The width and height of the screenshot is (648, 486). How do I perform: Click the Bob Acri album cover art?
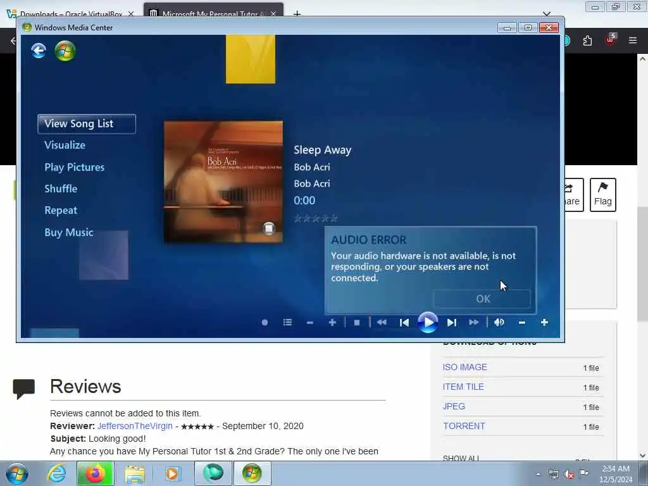(x=223, y=182)
